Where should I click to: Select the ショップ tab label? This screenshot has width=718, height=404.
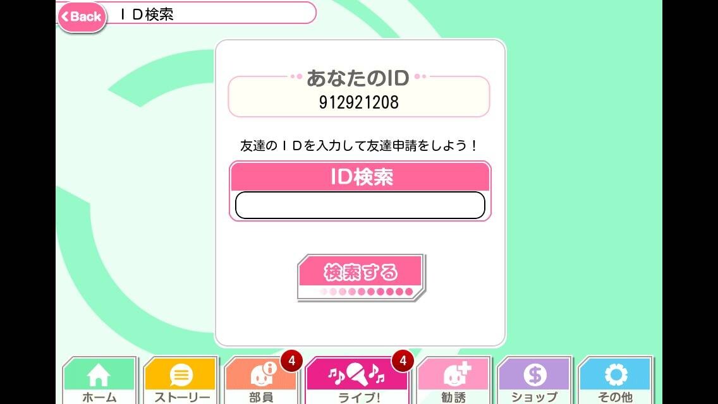pyautogui.click(x=534, y=396)
